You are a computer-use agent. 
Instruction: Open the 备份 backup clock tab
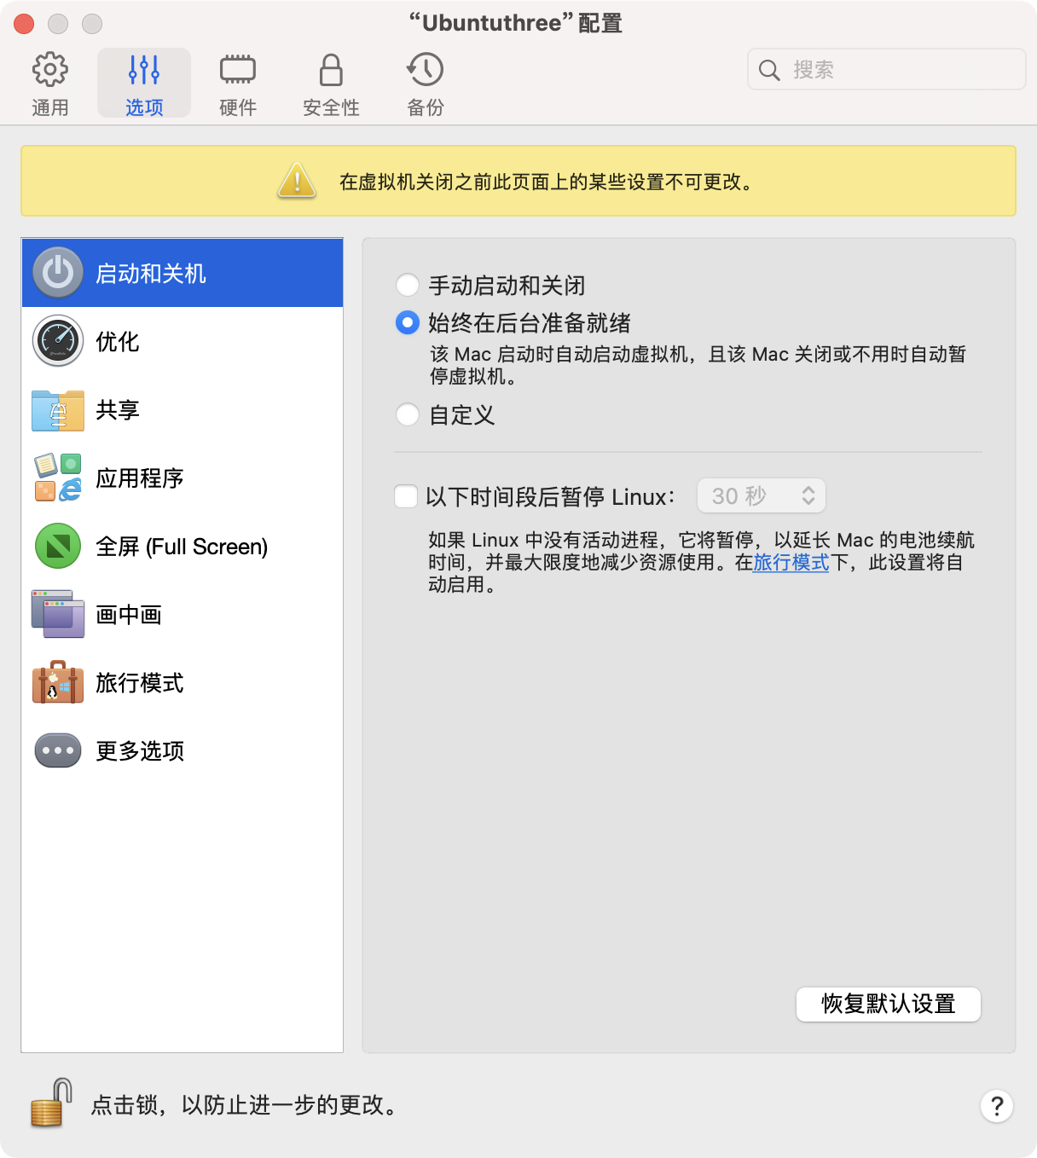[x=426, y=84]
